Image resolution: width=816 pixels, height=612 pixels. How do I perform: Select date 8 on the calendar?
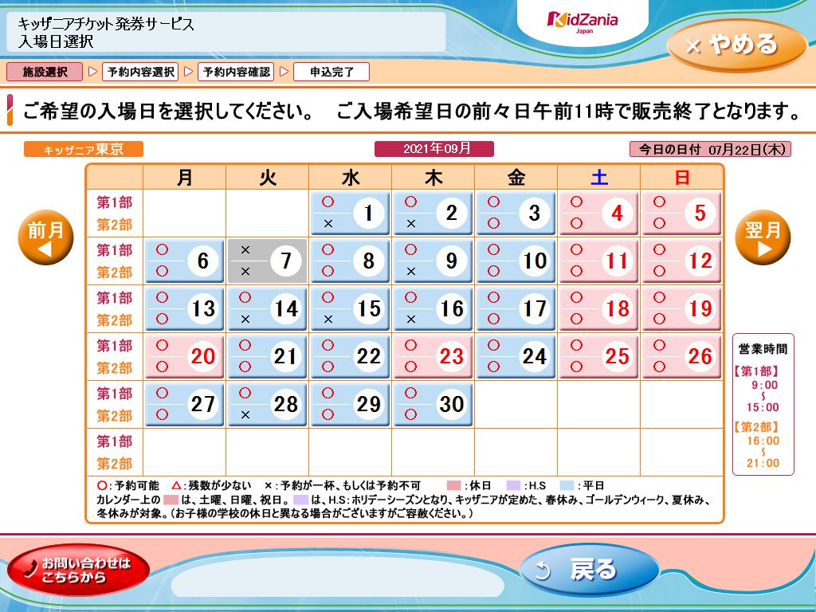[x=351, y=261]
